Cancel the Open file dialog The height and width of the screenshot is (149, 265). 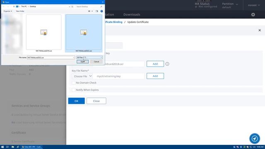click(96, 62)
